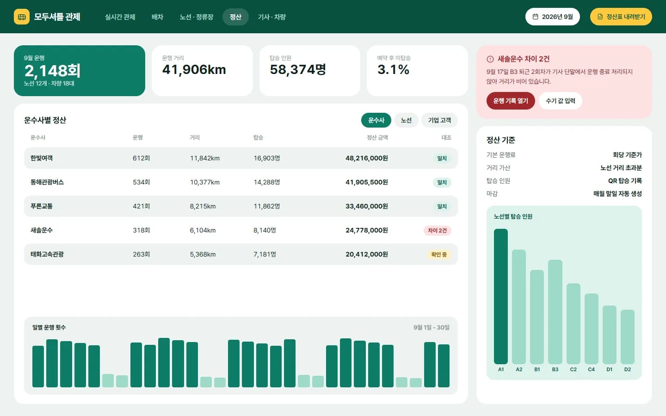Click the 운행 기록 열기 button

pos(511,101)
